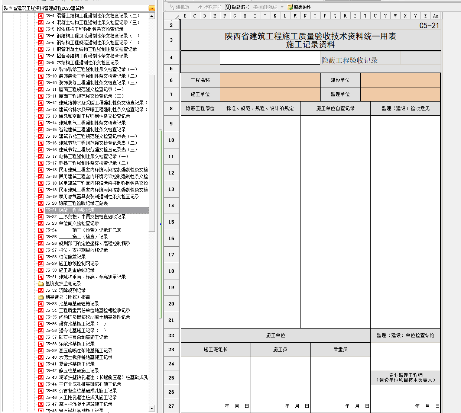Image resolution: width=461 pixels, height=413 pixels.
Task: Toggle 画删除线 strikethrough tool
Action: [265, 7]
